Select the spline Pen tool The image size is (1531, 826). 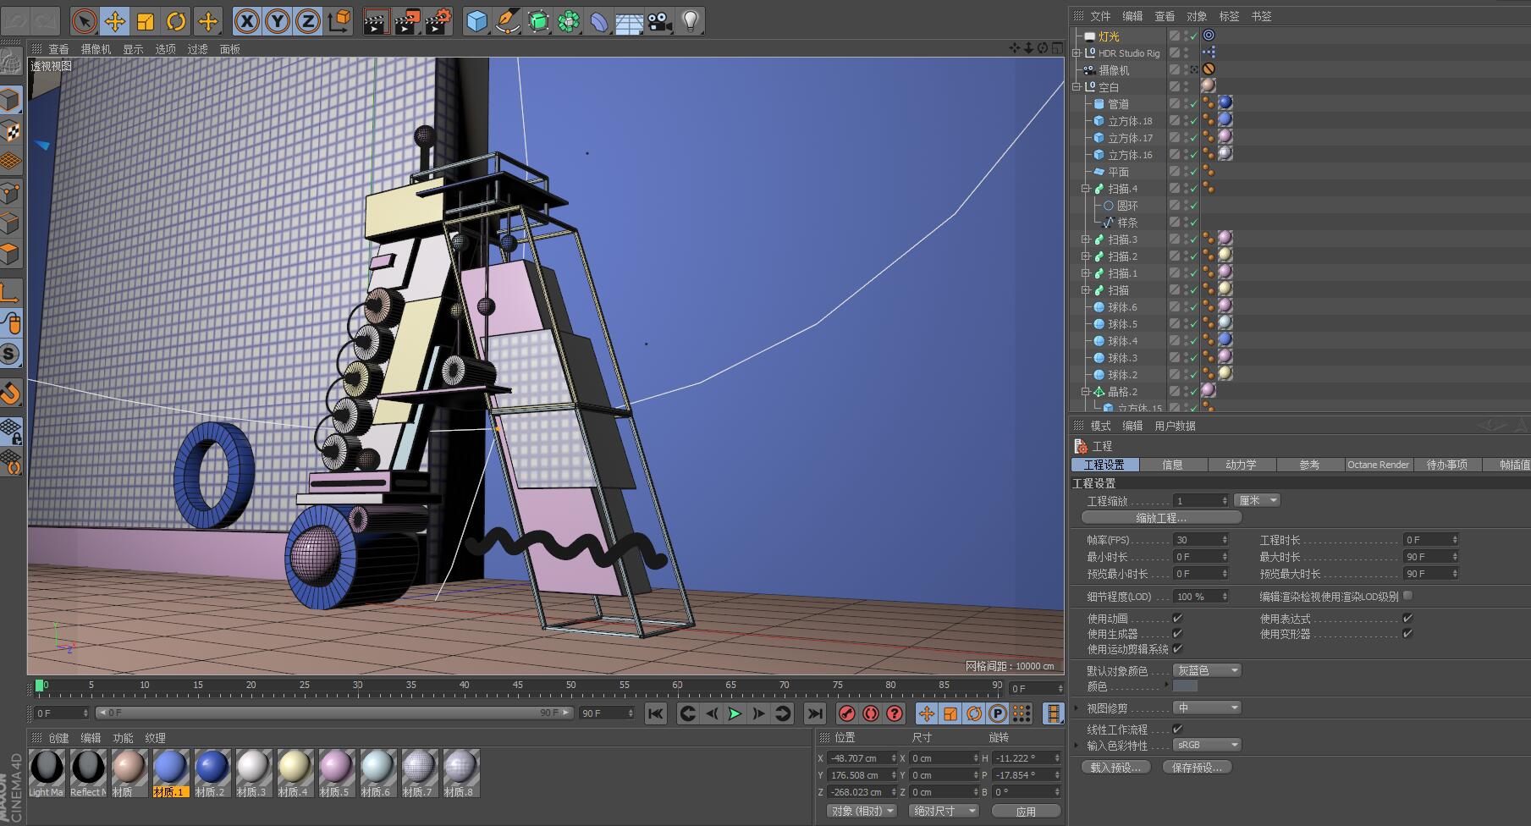(x=508, y=21)
